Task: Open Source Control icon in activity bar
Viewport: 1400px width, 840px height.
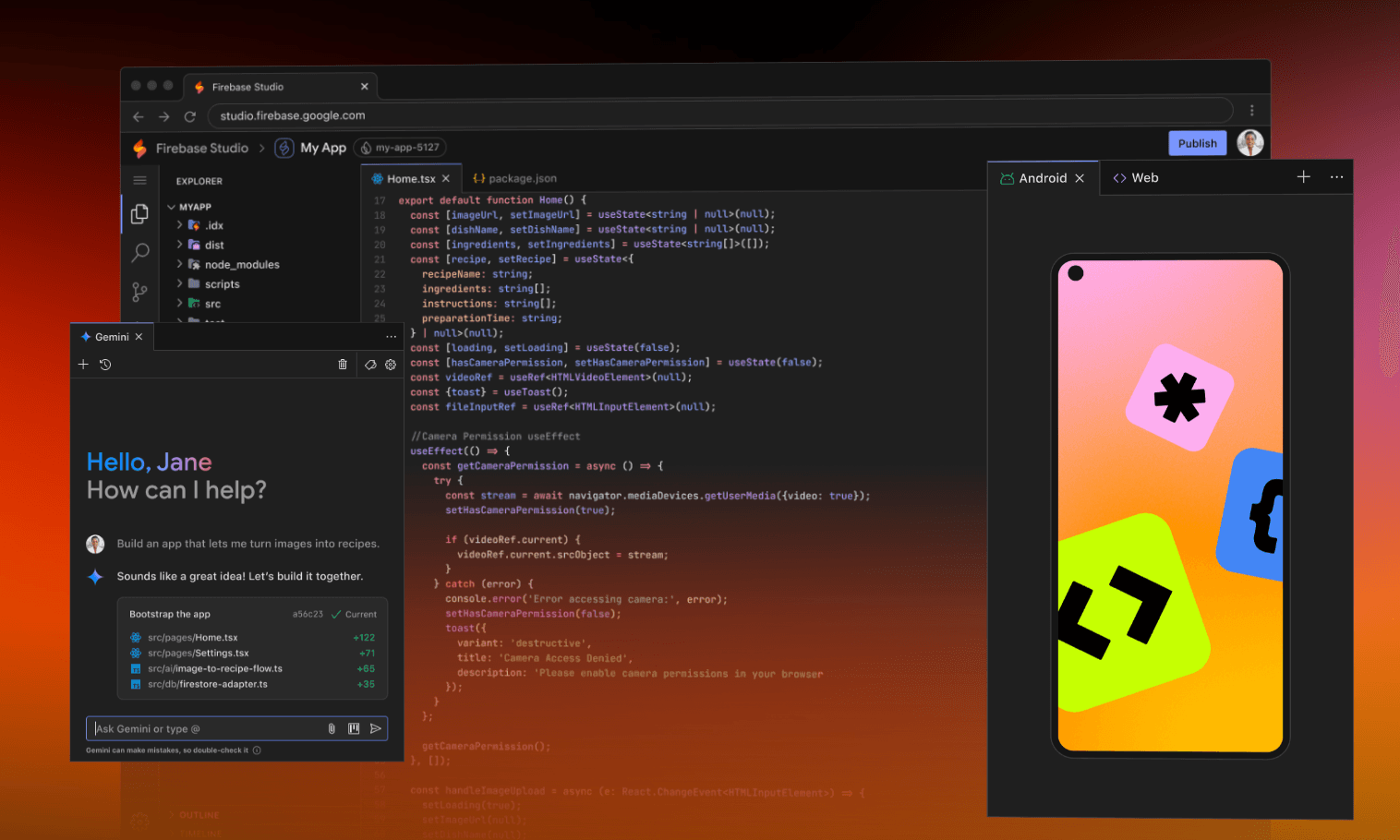Action: tap(139, 292)
